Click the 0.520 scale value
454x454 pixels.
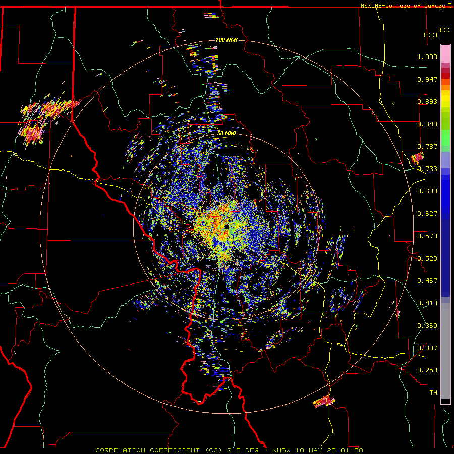[x=427, y=259]
